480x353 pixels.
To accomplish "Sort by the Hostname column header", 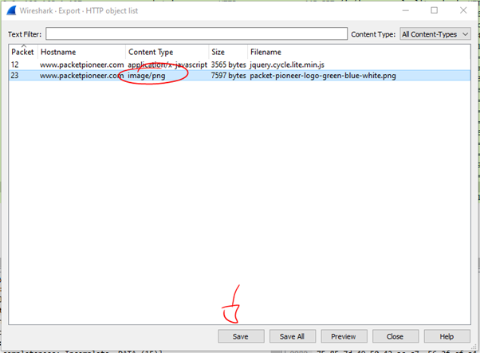I will tap(80, 52).
